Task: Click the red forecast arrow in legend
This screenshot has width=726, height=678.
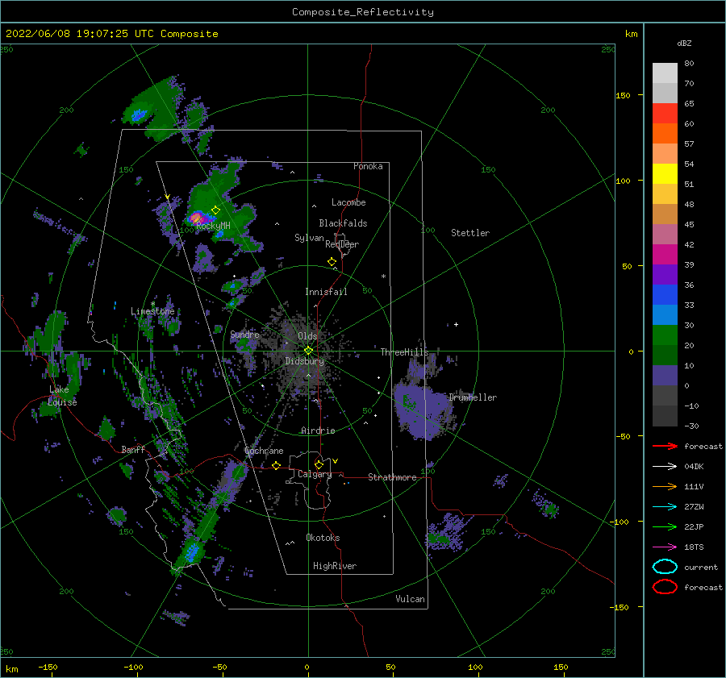Action: 665,446
